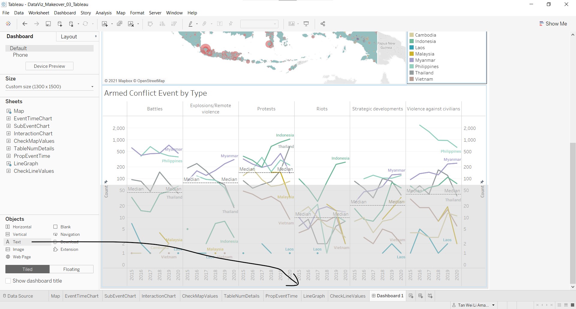The width and height of the screenshot is (576, 309).
Task: Click the Show Me button
Action: (x=553, y=24)
